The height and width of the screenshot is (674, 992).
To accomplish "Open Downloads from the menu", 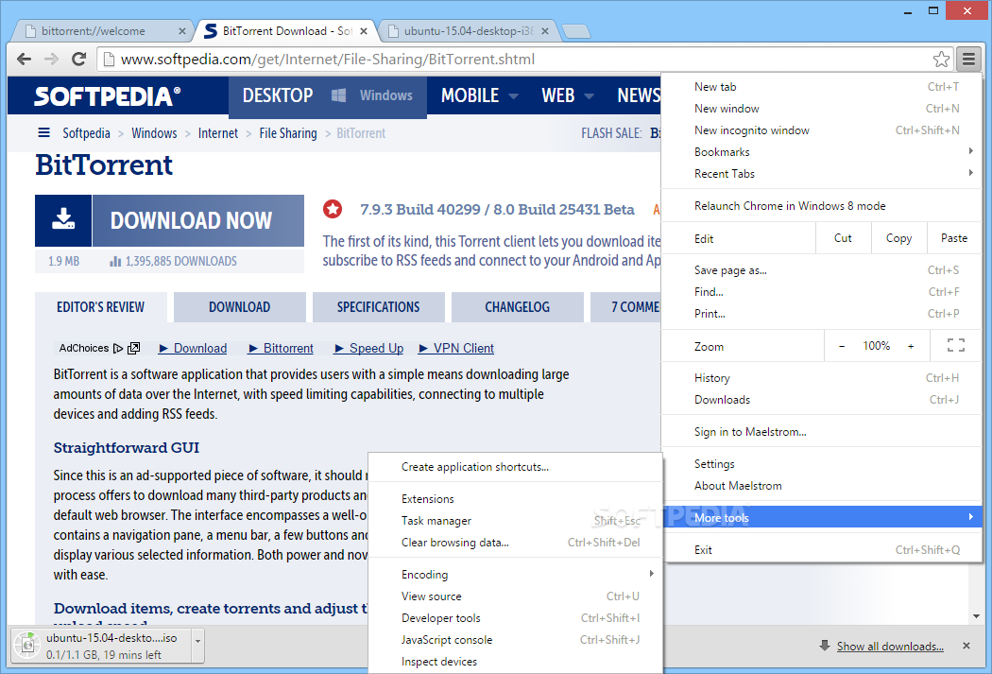I will (822, 399).
